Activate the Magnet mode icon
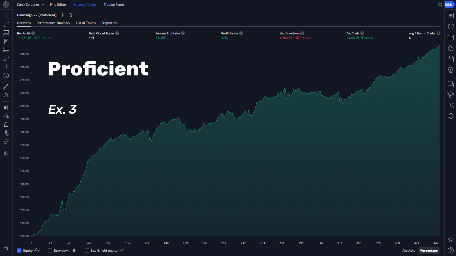456x256 pixels. (6, 108)
